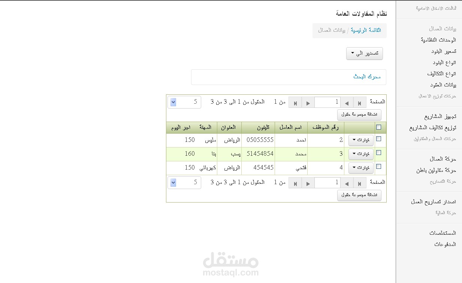Click the اضافة مجموعة حقول button

point(359,115)
